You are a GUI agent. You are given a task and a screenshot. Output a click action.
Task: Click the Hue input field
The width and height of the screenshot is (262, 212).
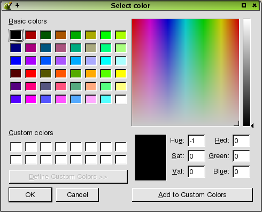coord(196,140)
